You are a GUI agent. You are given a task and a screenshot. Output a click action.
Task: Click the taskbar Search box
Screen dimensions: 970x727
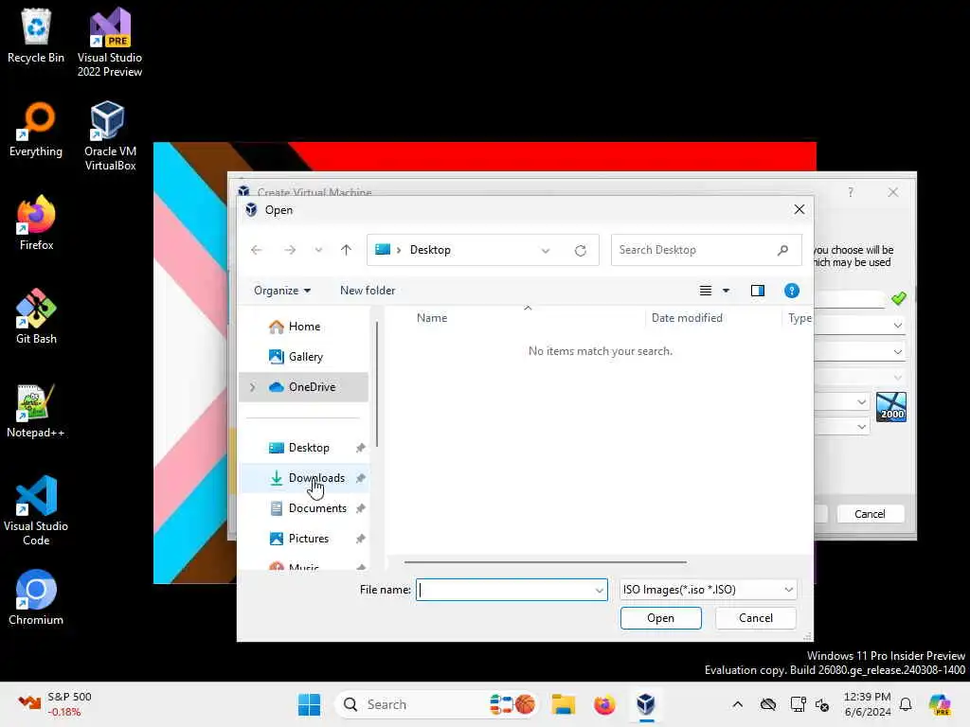click(x=438, y=704)
